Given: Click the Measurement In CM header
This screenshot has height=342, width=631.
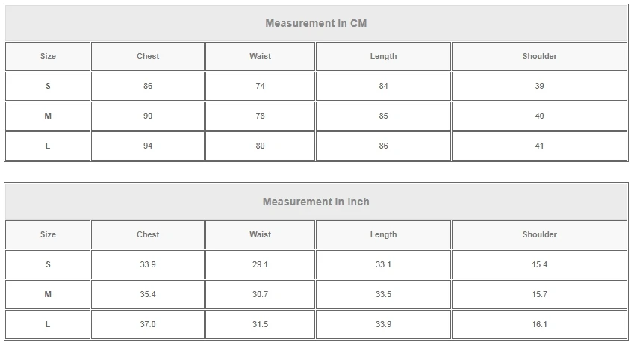Looking at the screenshot, I should click(316, 23).
